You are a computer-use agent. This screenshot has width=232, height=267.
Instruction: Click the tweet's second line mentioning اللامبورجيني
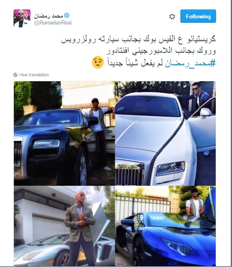(161, 51)
